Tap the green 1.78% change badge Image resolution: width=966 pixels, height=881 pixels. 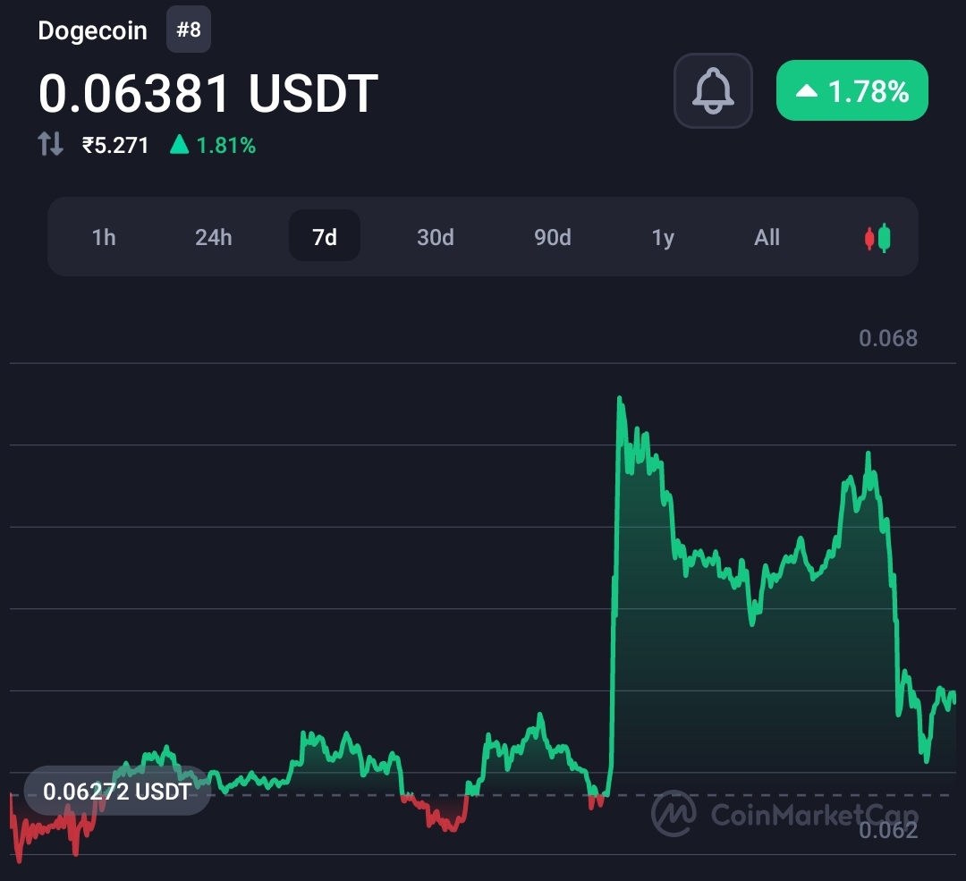(x=852, y=90)
